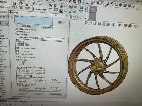Expand View Settings dropdown arrow
The image size is (142, 106).
138,26
